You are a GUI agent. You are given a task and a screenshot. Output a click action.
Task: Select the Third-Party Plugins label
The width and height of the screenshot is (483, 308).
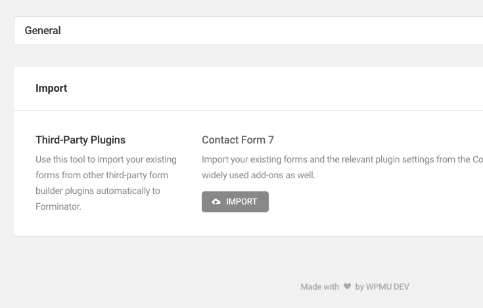point(80,140)
